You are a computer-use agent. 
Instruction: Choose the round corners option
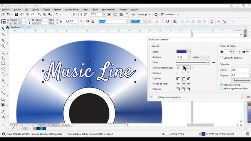point(184,78)
